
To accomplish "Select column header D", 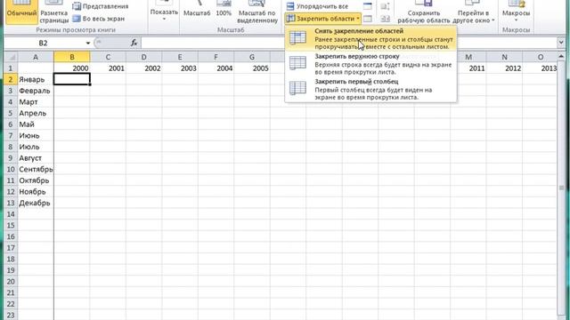I will point(144,57).
